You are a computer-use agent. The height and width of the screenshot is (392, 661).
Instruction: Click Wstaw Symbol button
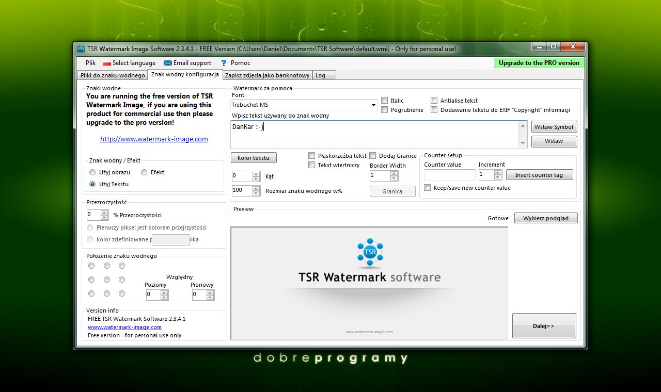tap(554, 127)
